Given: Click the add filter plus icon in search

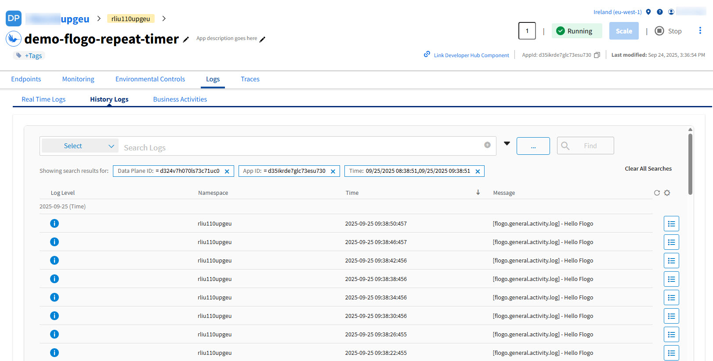Looking at the screenshot, I should click(x=487, y=145).
